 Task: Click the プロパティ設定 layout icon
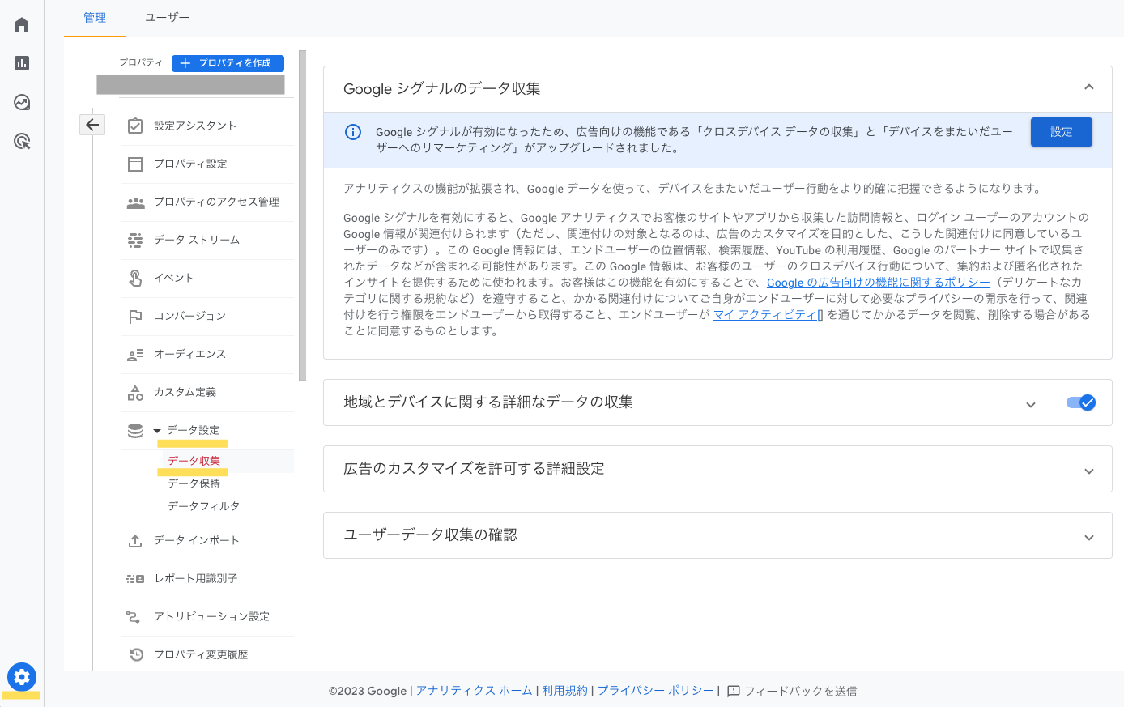click(x=135, y=164)
